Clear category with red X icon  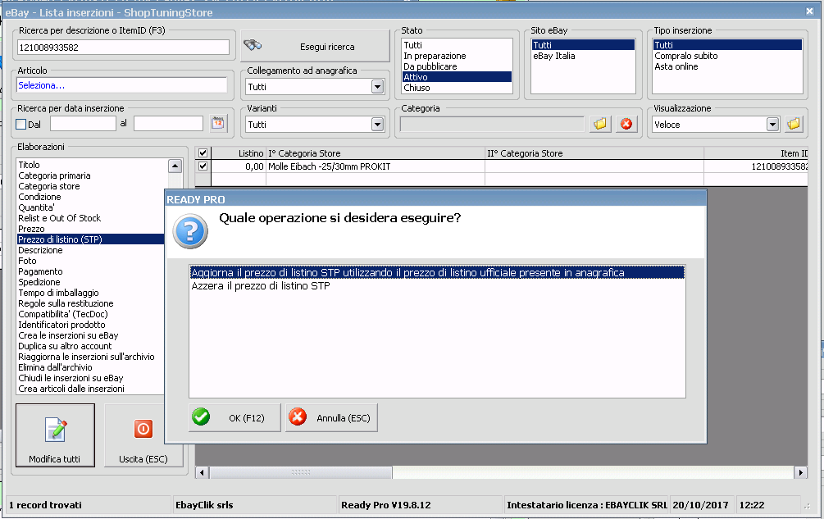[x=626, y=124]
